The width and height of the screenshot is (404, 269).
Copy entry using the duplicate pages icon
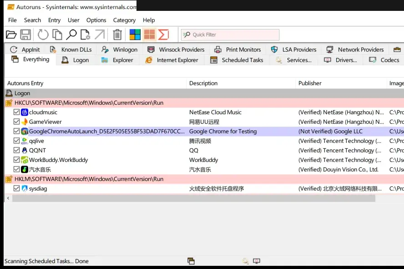coord(57,34)
